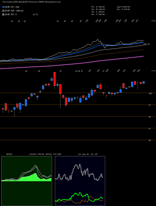Click the 'Pre O: 106.03' open value

pos(98,7)
